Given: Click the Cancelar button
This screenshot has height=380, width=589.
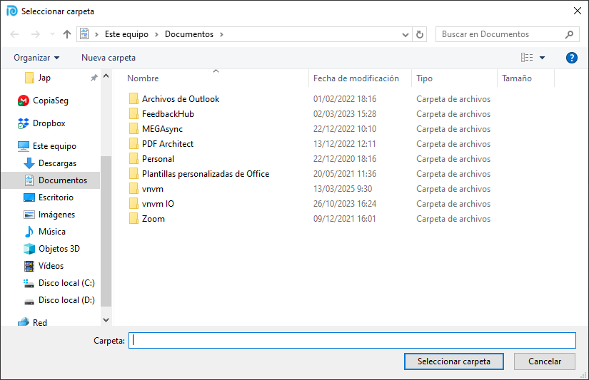Looking at the screenshot, I should click(544, 361).
